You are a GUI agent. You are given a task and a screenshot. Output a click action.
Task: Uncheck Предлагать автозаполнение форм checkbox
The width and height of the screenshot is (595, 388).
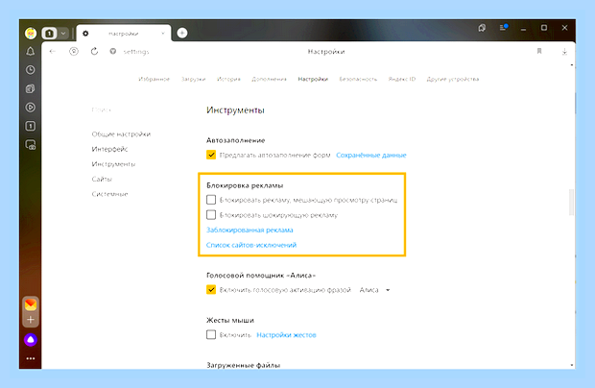pyautogui.click(x=211, y=155)
